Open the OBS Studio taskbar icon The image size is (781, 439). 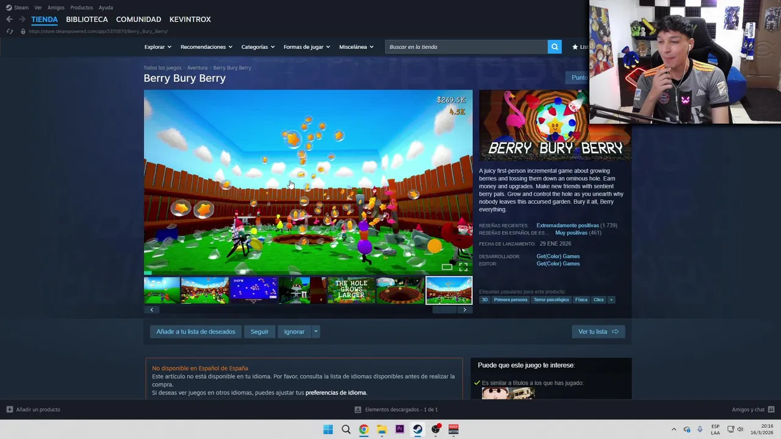(x=436, y=429)
